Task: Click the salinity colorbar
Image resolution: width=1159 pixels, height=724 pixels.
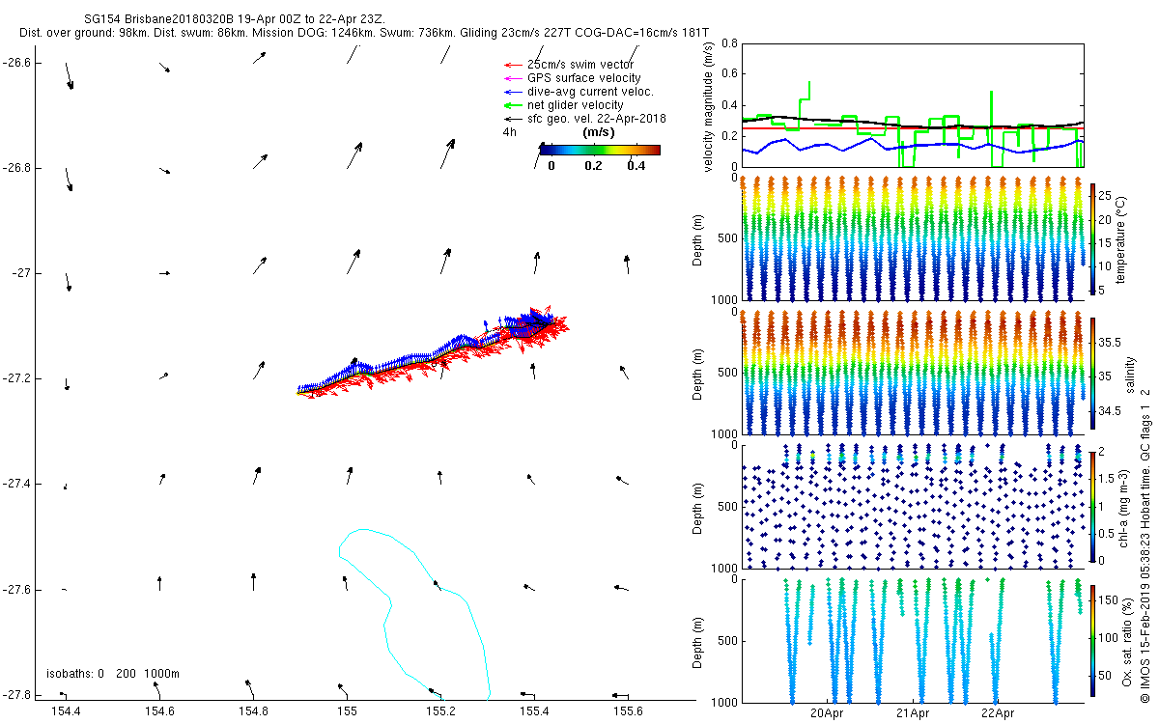Action: click(1093, 372)
